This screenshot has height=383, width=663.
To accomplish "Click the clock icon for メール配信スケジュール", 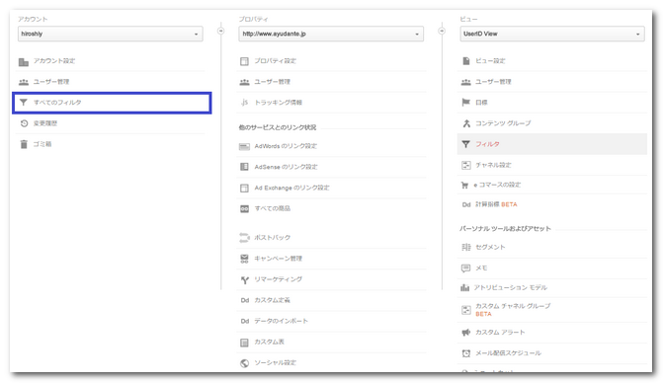I will click(x=466, y=353).
